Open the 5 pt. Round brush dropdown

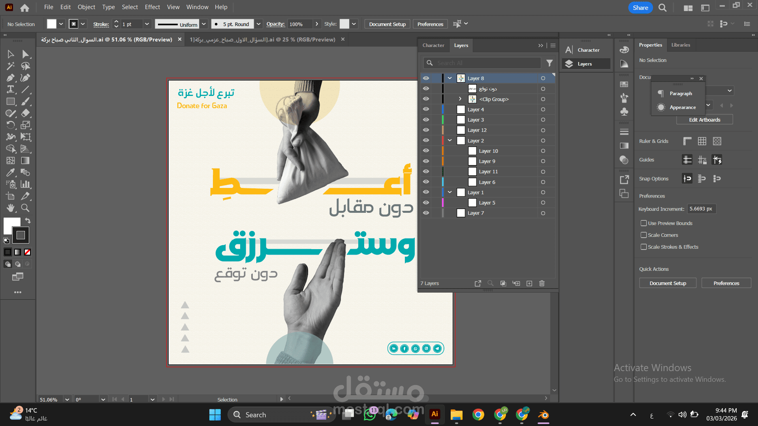pos(258,24)
